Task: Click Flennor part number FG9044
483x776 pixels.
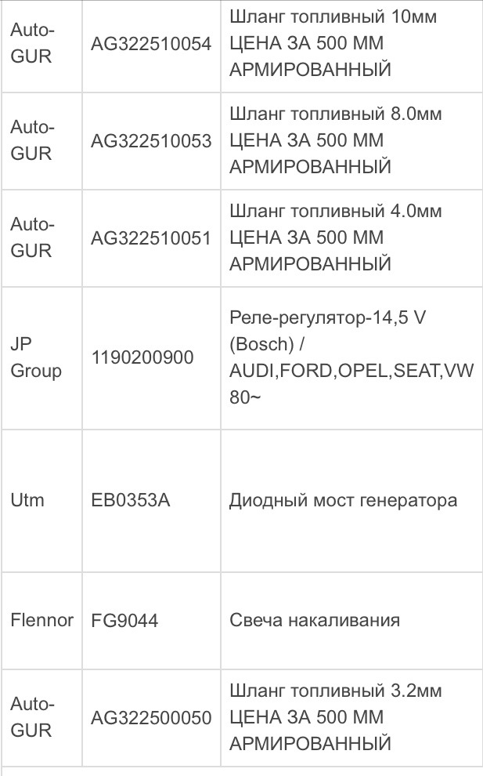Action: (124, 620)
